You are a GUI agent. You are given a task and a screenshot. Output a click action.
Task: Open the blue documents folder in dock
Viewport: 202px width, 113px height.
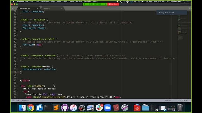tap(146, 108)
